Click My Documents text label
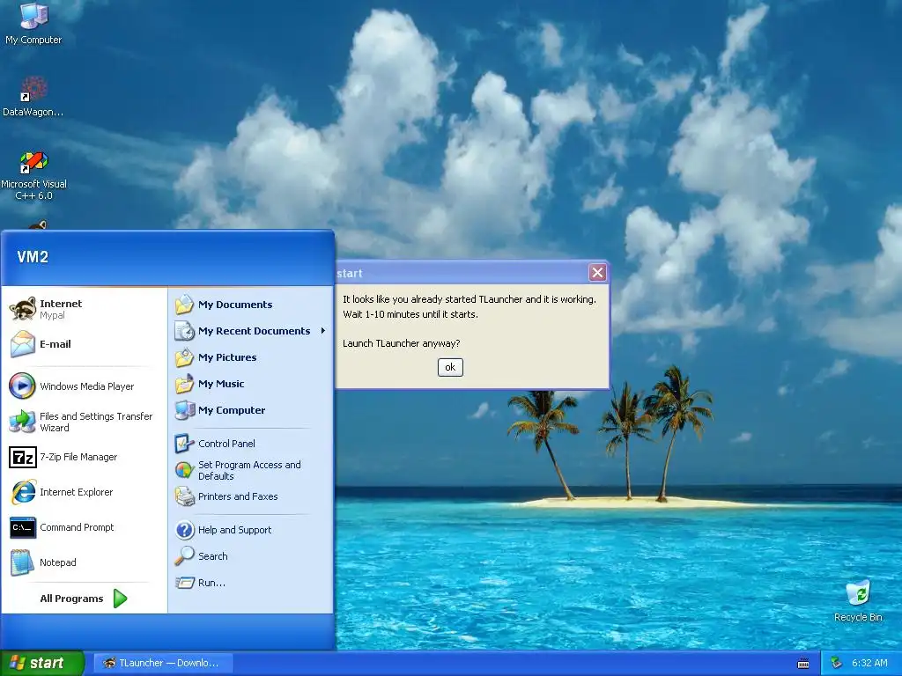The height and width of the screenshot is (676, 902). (235, 304)
